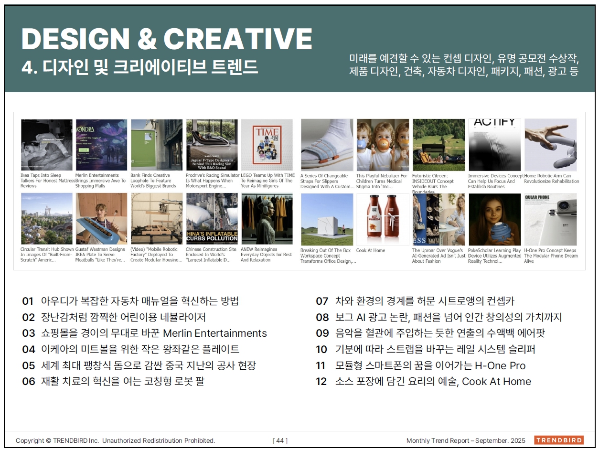
Task: Click the home robotic arm thumbnail image
Action: tap(550, 145)
